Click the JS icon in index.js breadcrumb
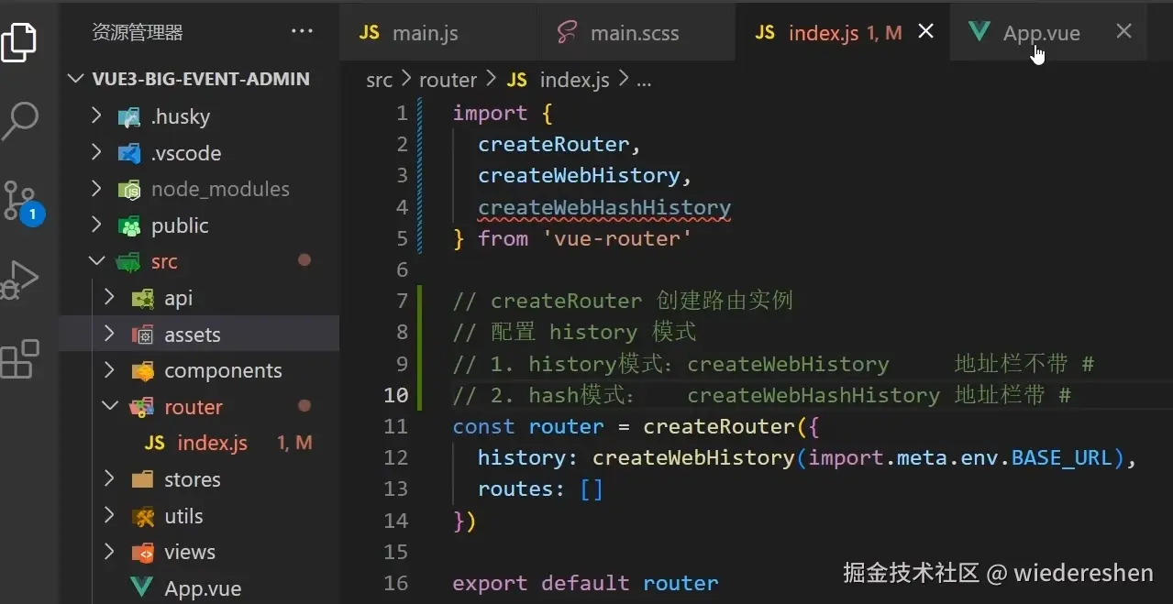Viewport: 1173px width, 604px height. 517,80
